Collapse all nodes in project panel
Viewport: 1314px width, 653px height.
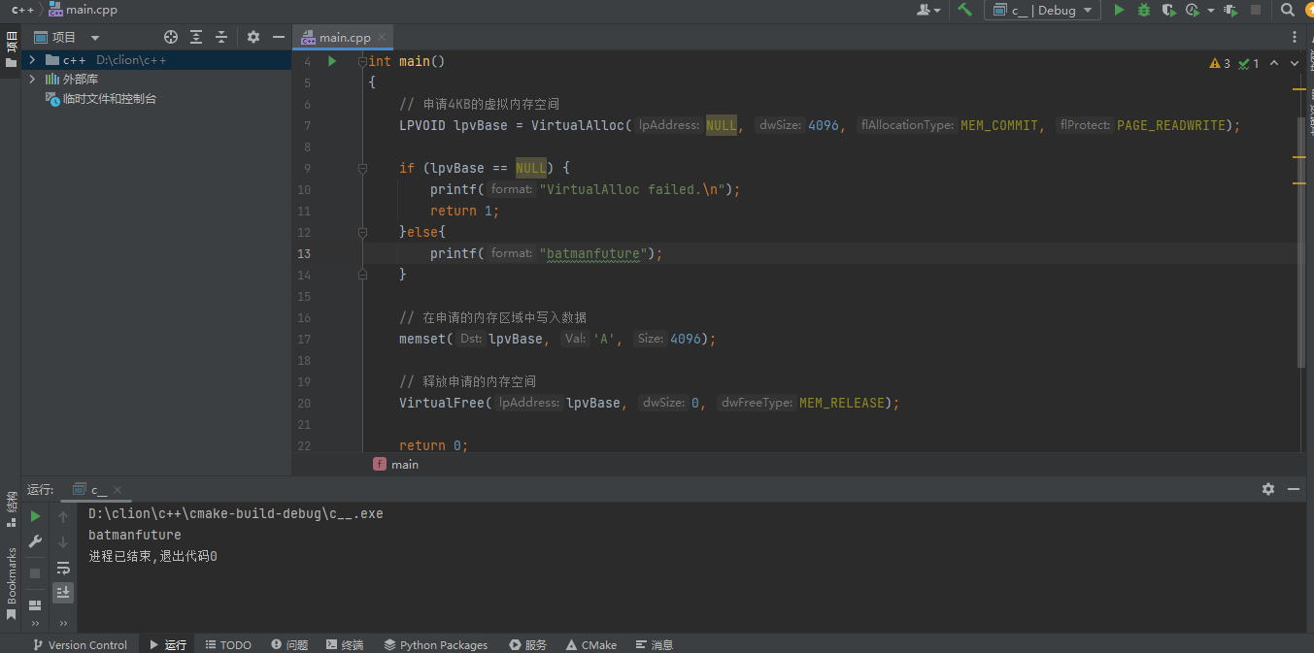pyautogui.click(x=221, y=37)
